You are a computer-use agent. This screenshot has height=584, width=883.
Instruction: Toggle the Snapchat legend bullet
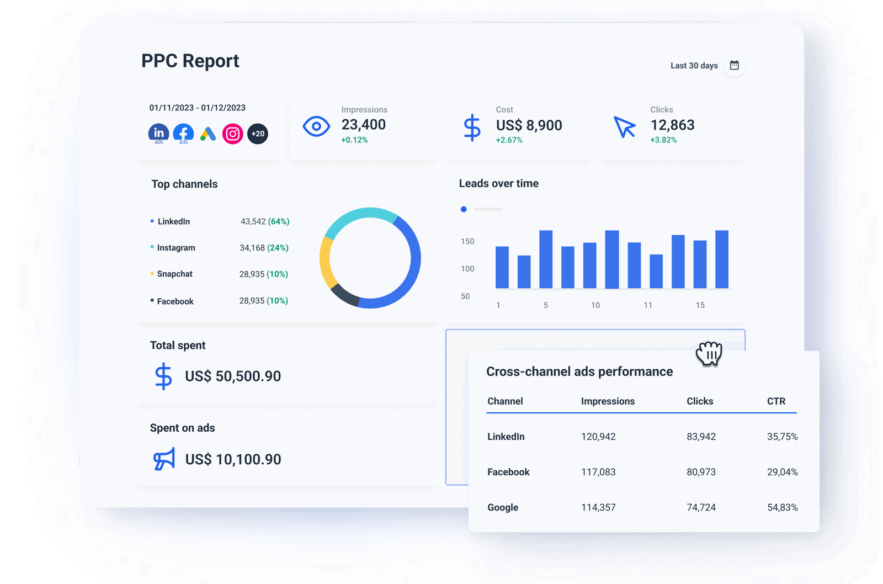[152, 273]
